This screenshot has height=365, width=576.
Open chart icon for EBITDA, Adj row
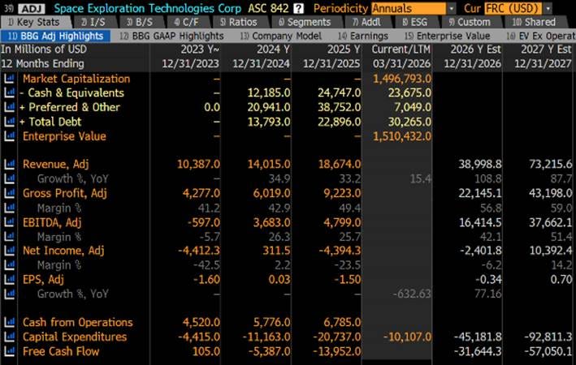click(x=9, y=222)
